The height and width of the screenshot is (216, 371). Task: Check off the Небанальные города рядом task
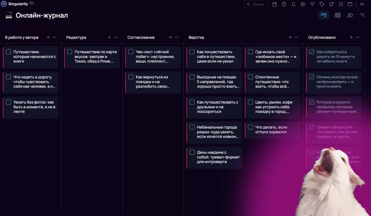(x=192, y=127)
